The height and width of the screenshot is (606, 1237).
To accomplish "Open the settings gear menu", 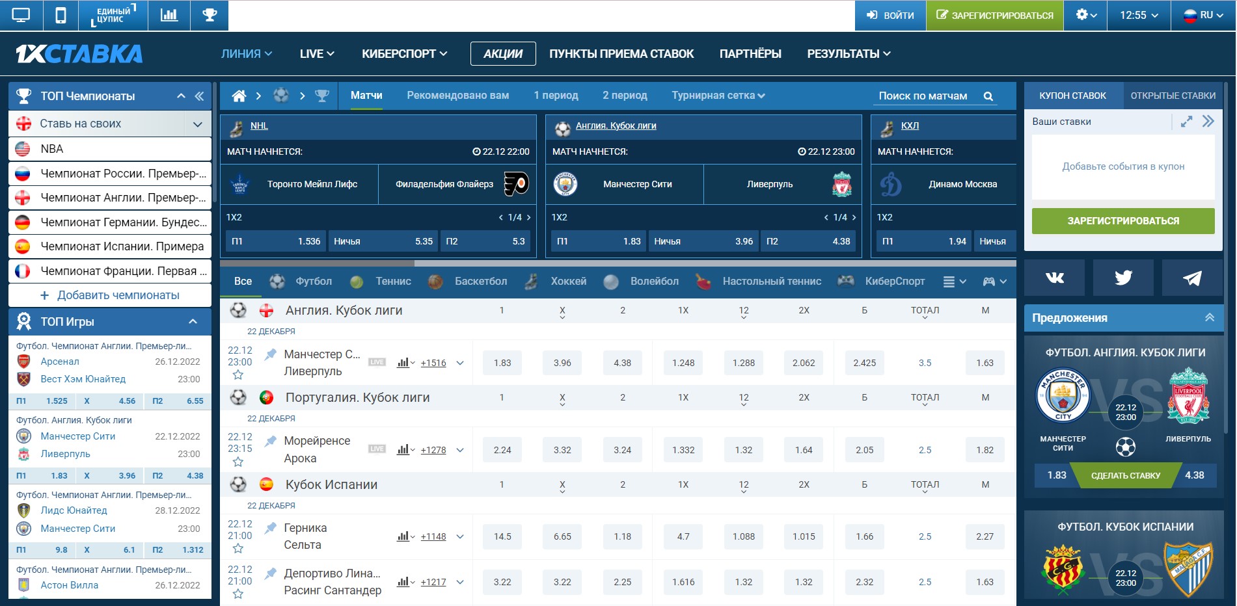I will pyautogui.click(x=1086, y=15).
